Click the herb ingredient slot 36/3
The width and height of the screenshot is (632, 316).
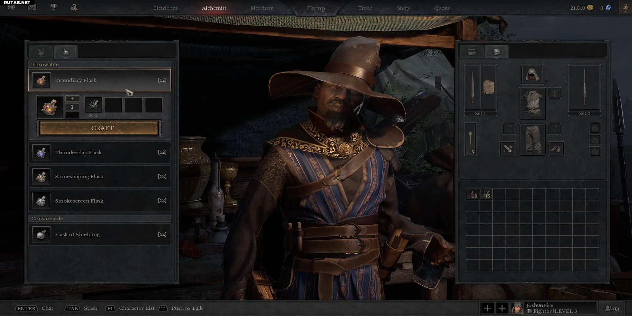[x=93, y=105]
